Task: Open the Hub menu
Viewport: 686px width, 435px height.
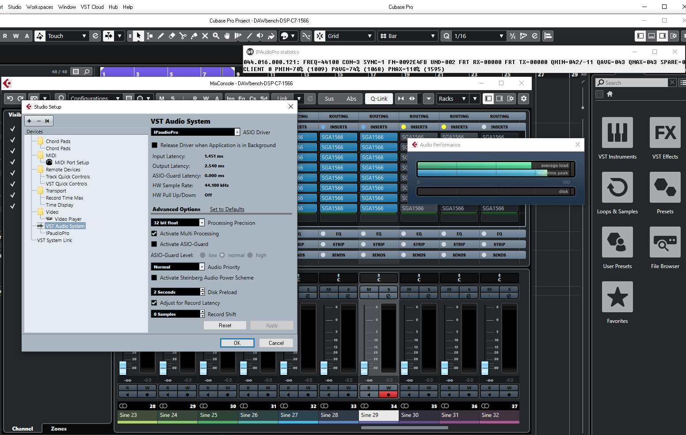Action: [113, 7]
